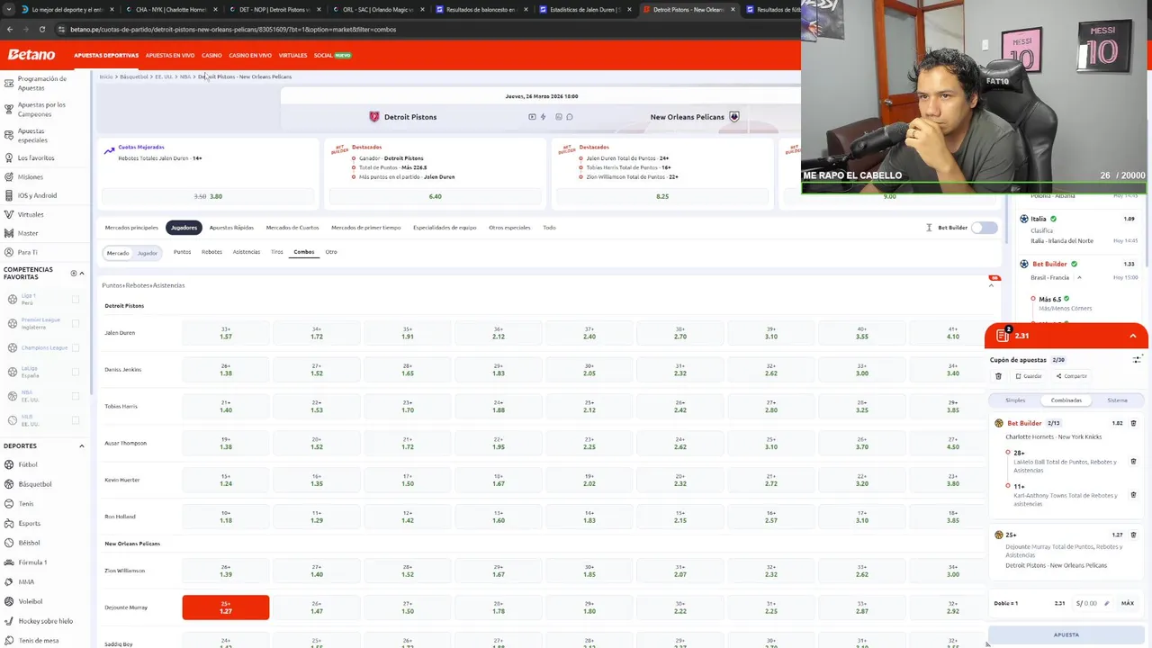Collapse the bet slip with the header chevron
The width and height of the screenshot is (1152, 648).
pos(1133,336)
